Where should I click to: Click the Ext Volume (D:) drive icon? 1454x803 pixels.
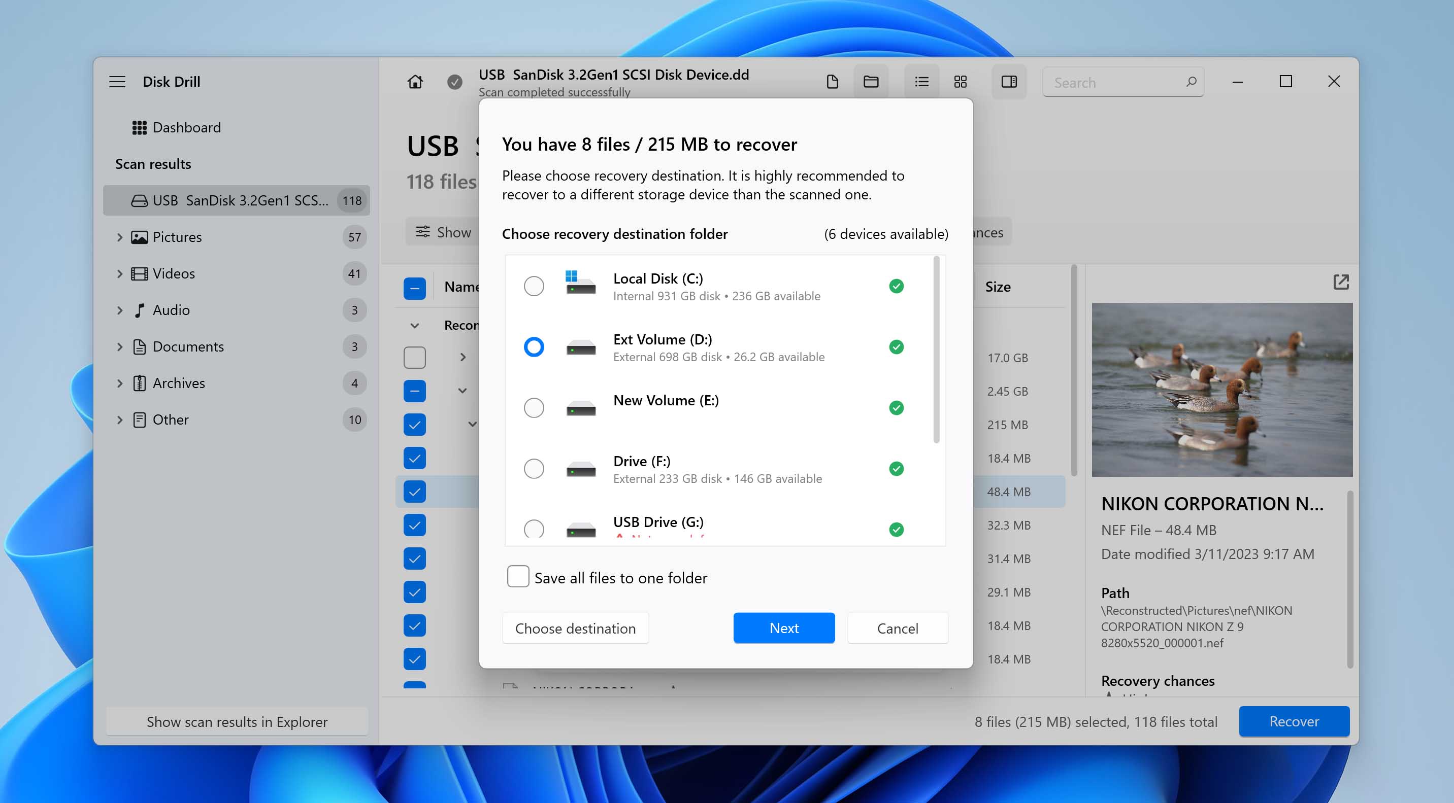pos(581,347)
